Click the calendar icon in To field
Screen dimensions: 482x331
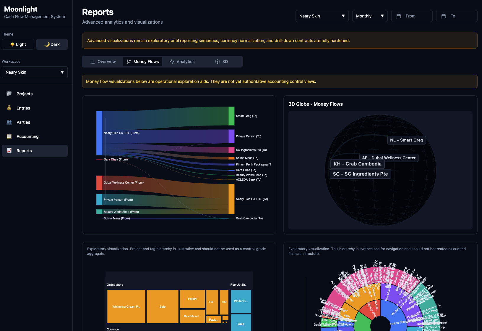click(444, 16)
